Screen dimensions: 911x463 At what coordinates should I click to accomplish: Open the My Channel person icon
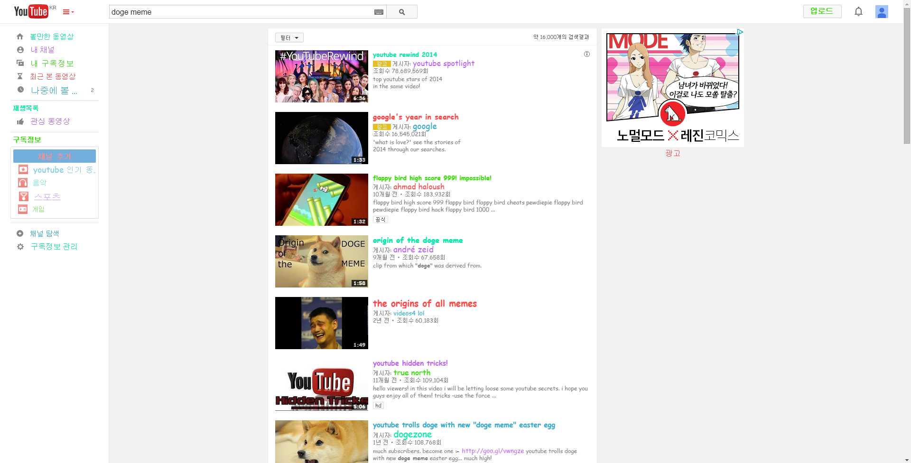(x=20, y=50)
